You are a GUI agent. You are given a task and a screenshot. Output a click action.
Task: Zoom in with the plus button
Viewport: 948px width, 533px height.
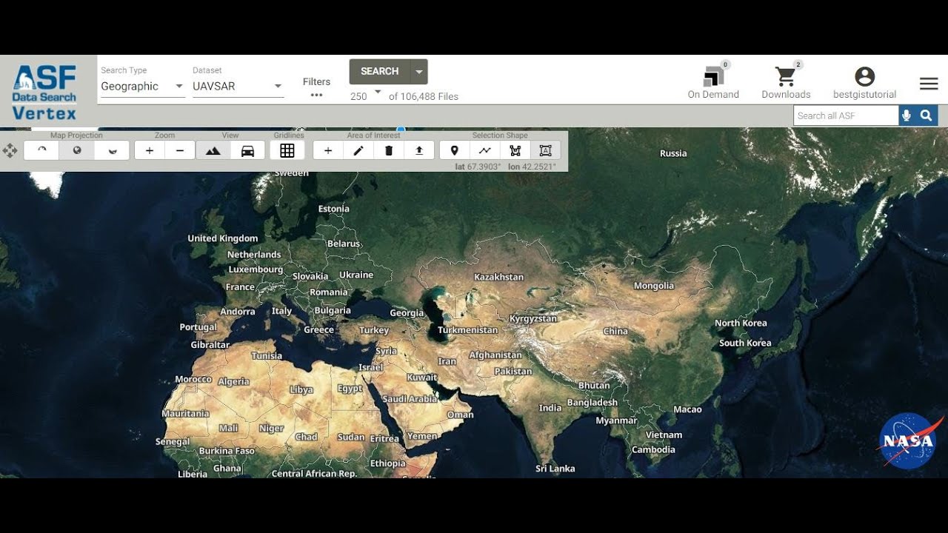[x=150, y=150]
